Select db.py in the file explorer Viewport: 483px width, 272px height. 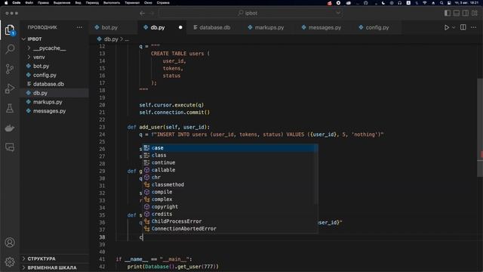pos(55,93)
